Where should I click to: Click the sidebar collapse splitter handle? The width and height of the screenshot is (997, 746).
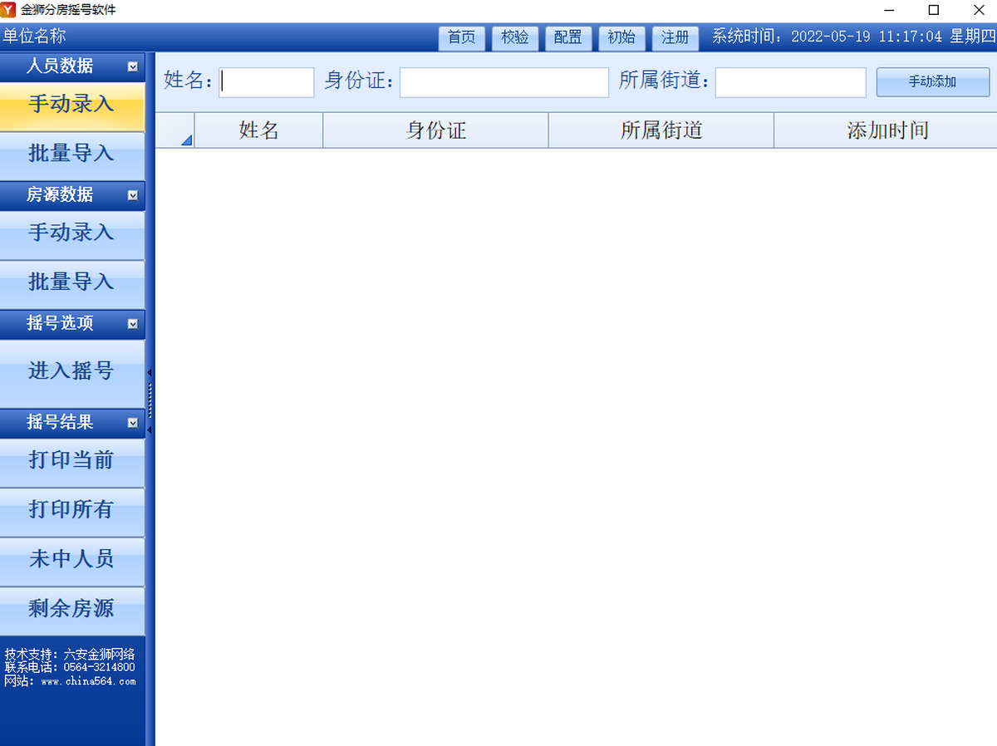coord(150,400)
